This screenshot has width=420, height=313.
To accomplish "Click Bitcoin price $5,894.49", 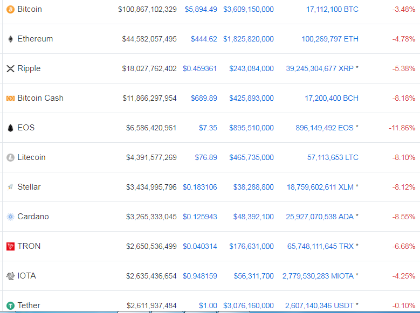I will click(201, 9).
